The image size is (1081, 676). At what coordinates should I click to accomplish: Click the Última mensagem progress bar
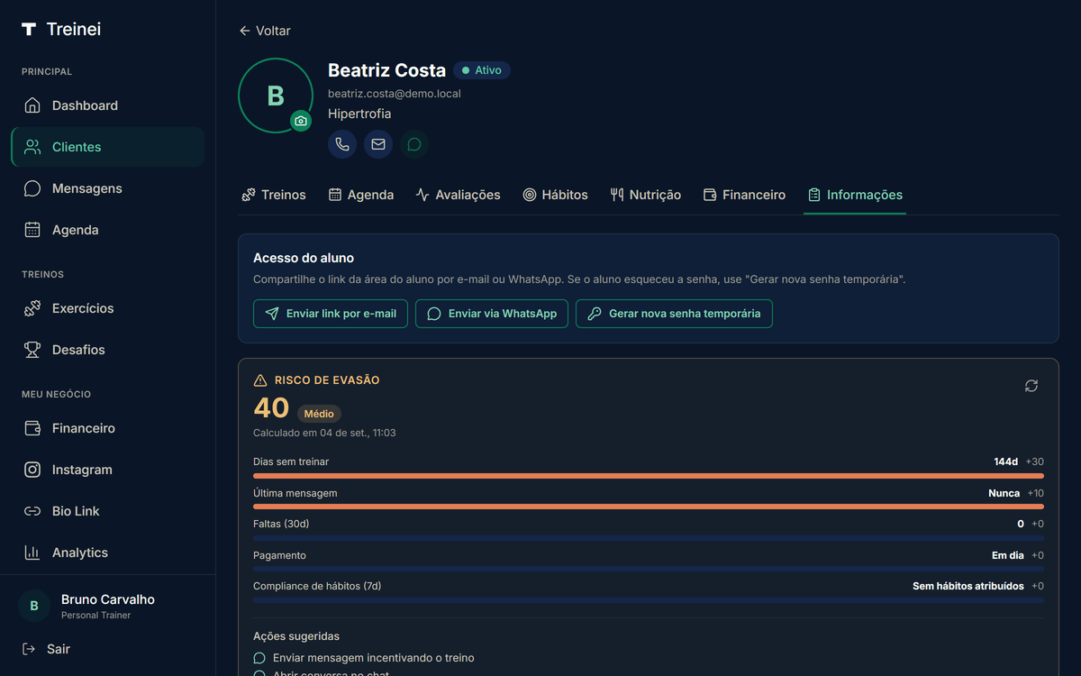pos(649,507)
